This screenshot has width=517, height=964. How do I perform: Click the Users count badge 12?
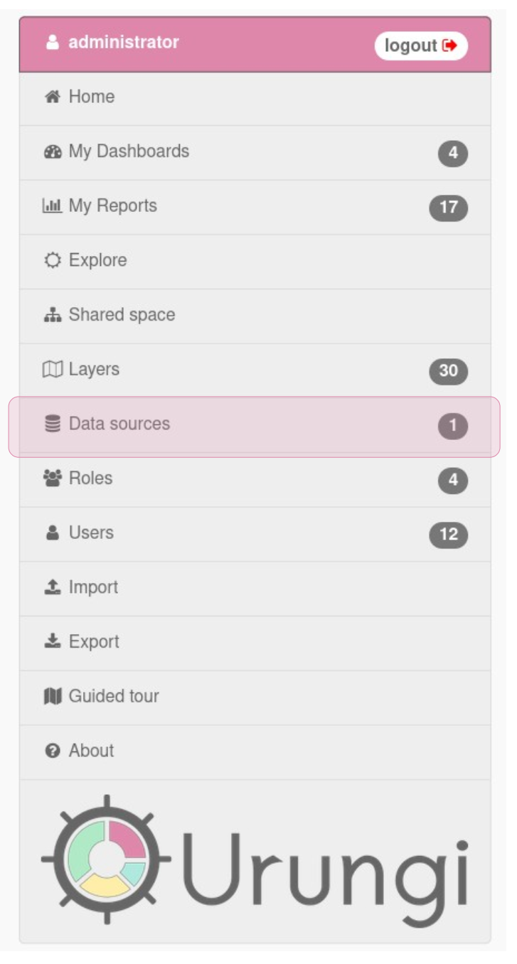point(449,535)
